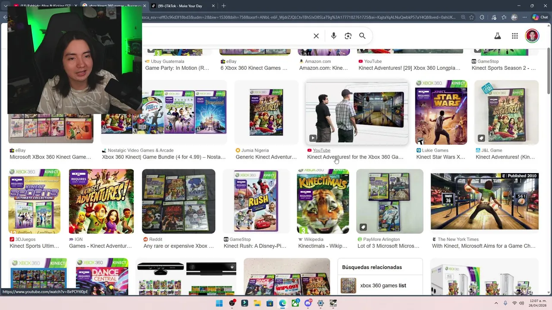Open the Google apps grid
This screenshot has width=552, height=310.
click(515, 36)
